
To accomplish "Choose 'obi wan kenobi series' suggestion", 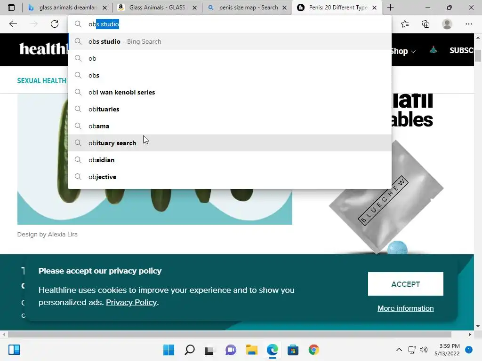I will pyautogui.click(x=229, y=92).
